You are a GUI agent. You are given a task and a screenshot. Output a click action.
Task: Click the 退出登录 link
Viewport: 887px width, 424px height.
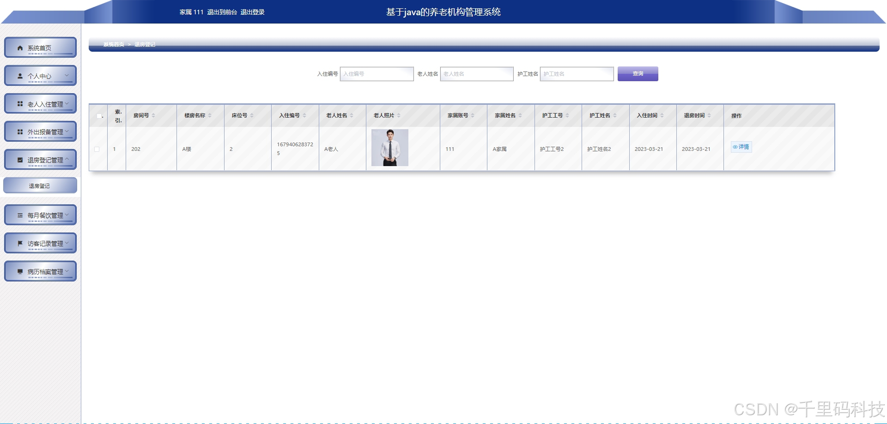(252, 12)
